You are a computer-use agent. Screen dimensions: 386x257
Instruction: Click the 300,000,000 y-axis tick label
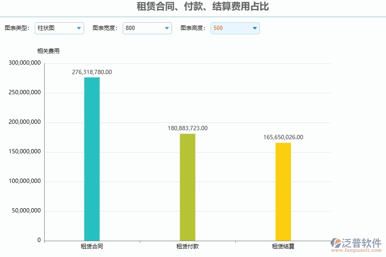(x=24, y=62)
